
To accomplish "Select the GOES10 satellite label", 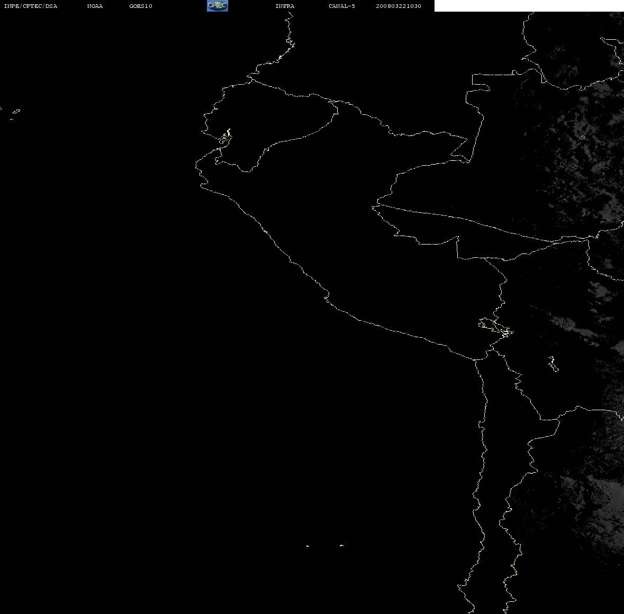I will [141, 6].
